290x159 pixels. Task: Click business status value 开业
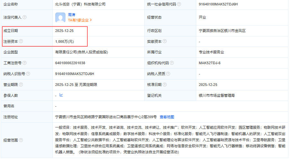[202, 17]
